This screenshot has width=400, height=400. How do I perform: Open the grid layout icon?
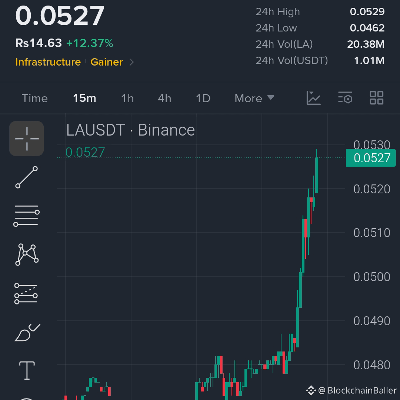pyautogui.click(x=377, y=98)
